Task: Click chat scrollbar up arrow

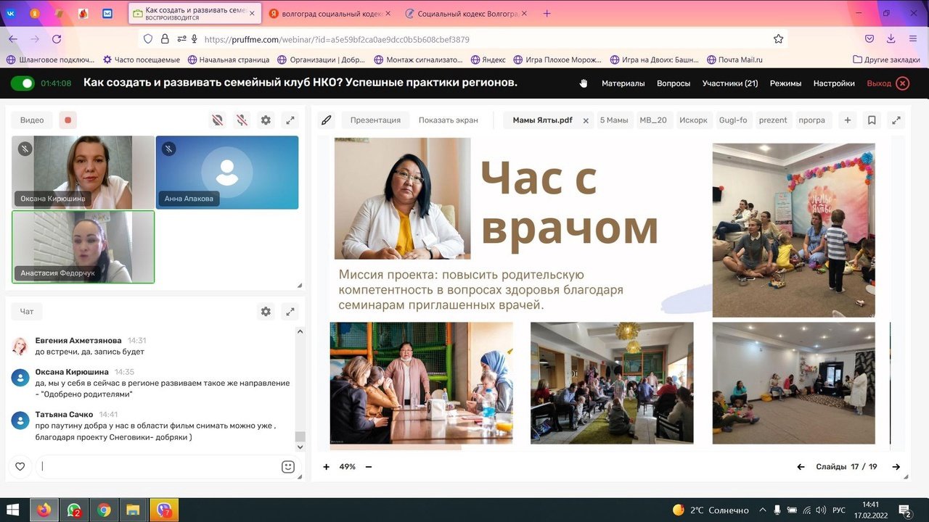Action: [300, 331]
